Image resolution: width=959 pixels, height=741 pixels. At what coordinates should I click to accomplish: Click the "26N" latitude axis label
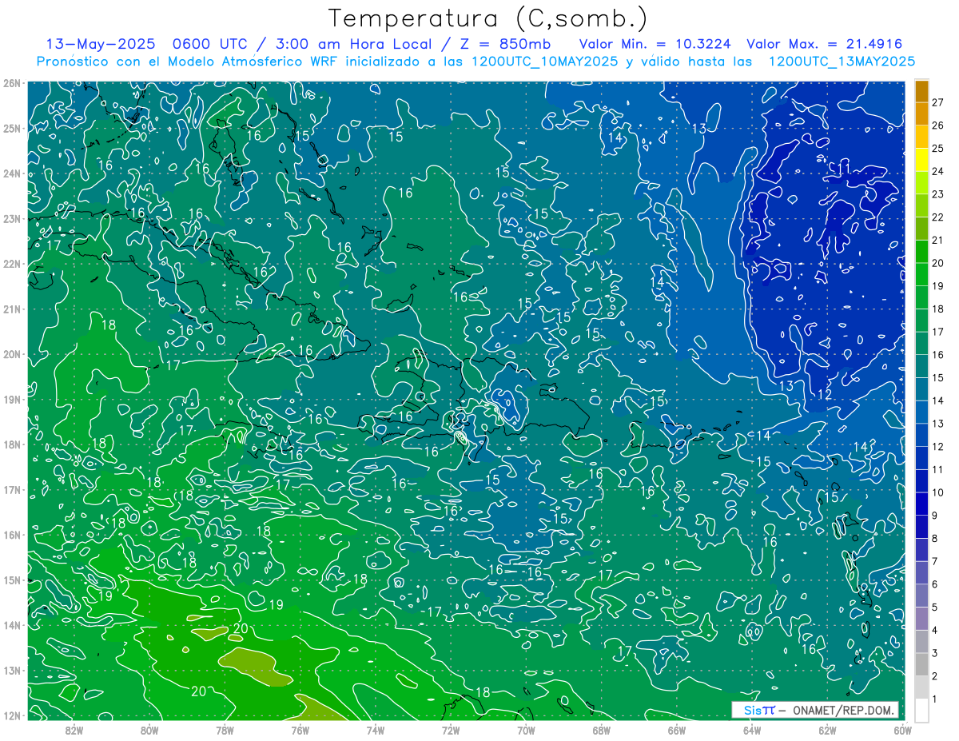12,83
